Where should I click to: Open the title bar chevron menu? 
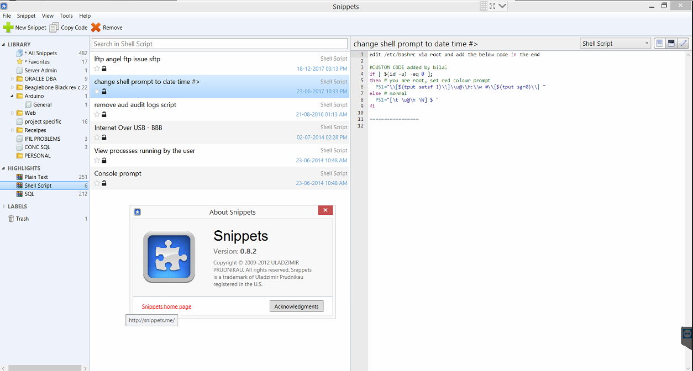click(502, 6)
